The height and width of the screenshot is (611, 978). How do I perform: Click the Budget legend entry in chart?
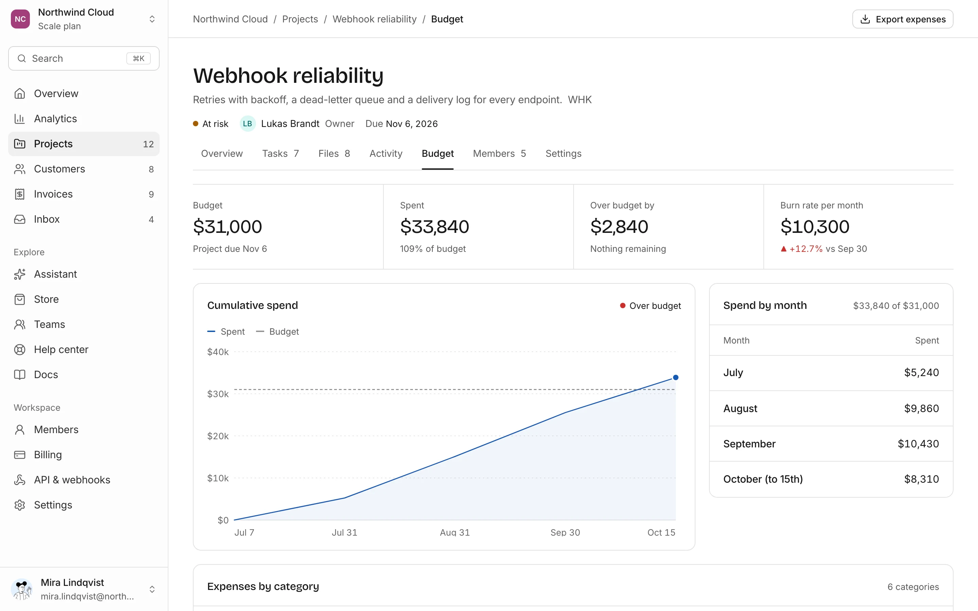277,331
